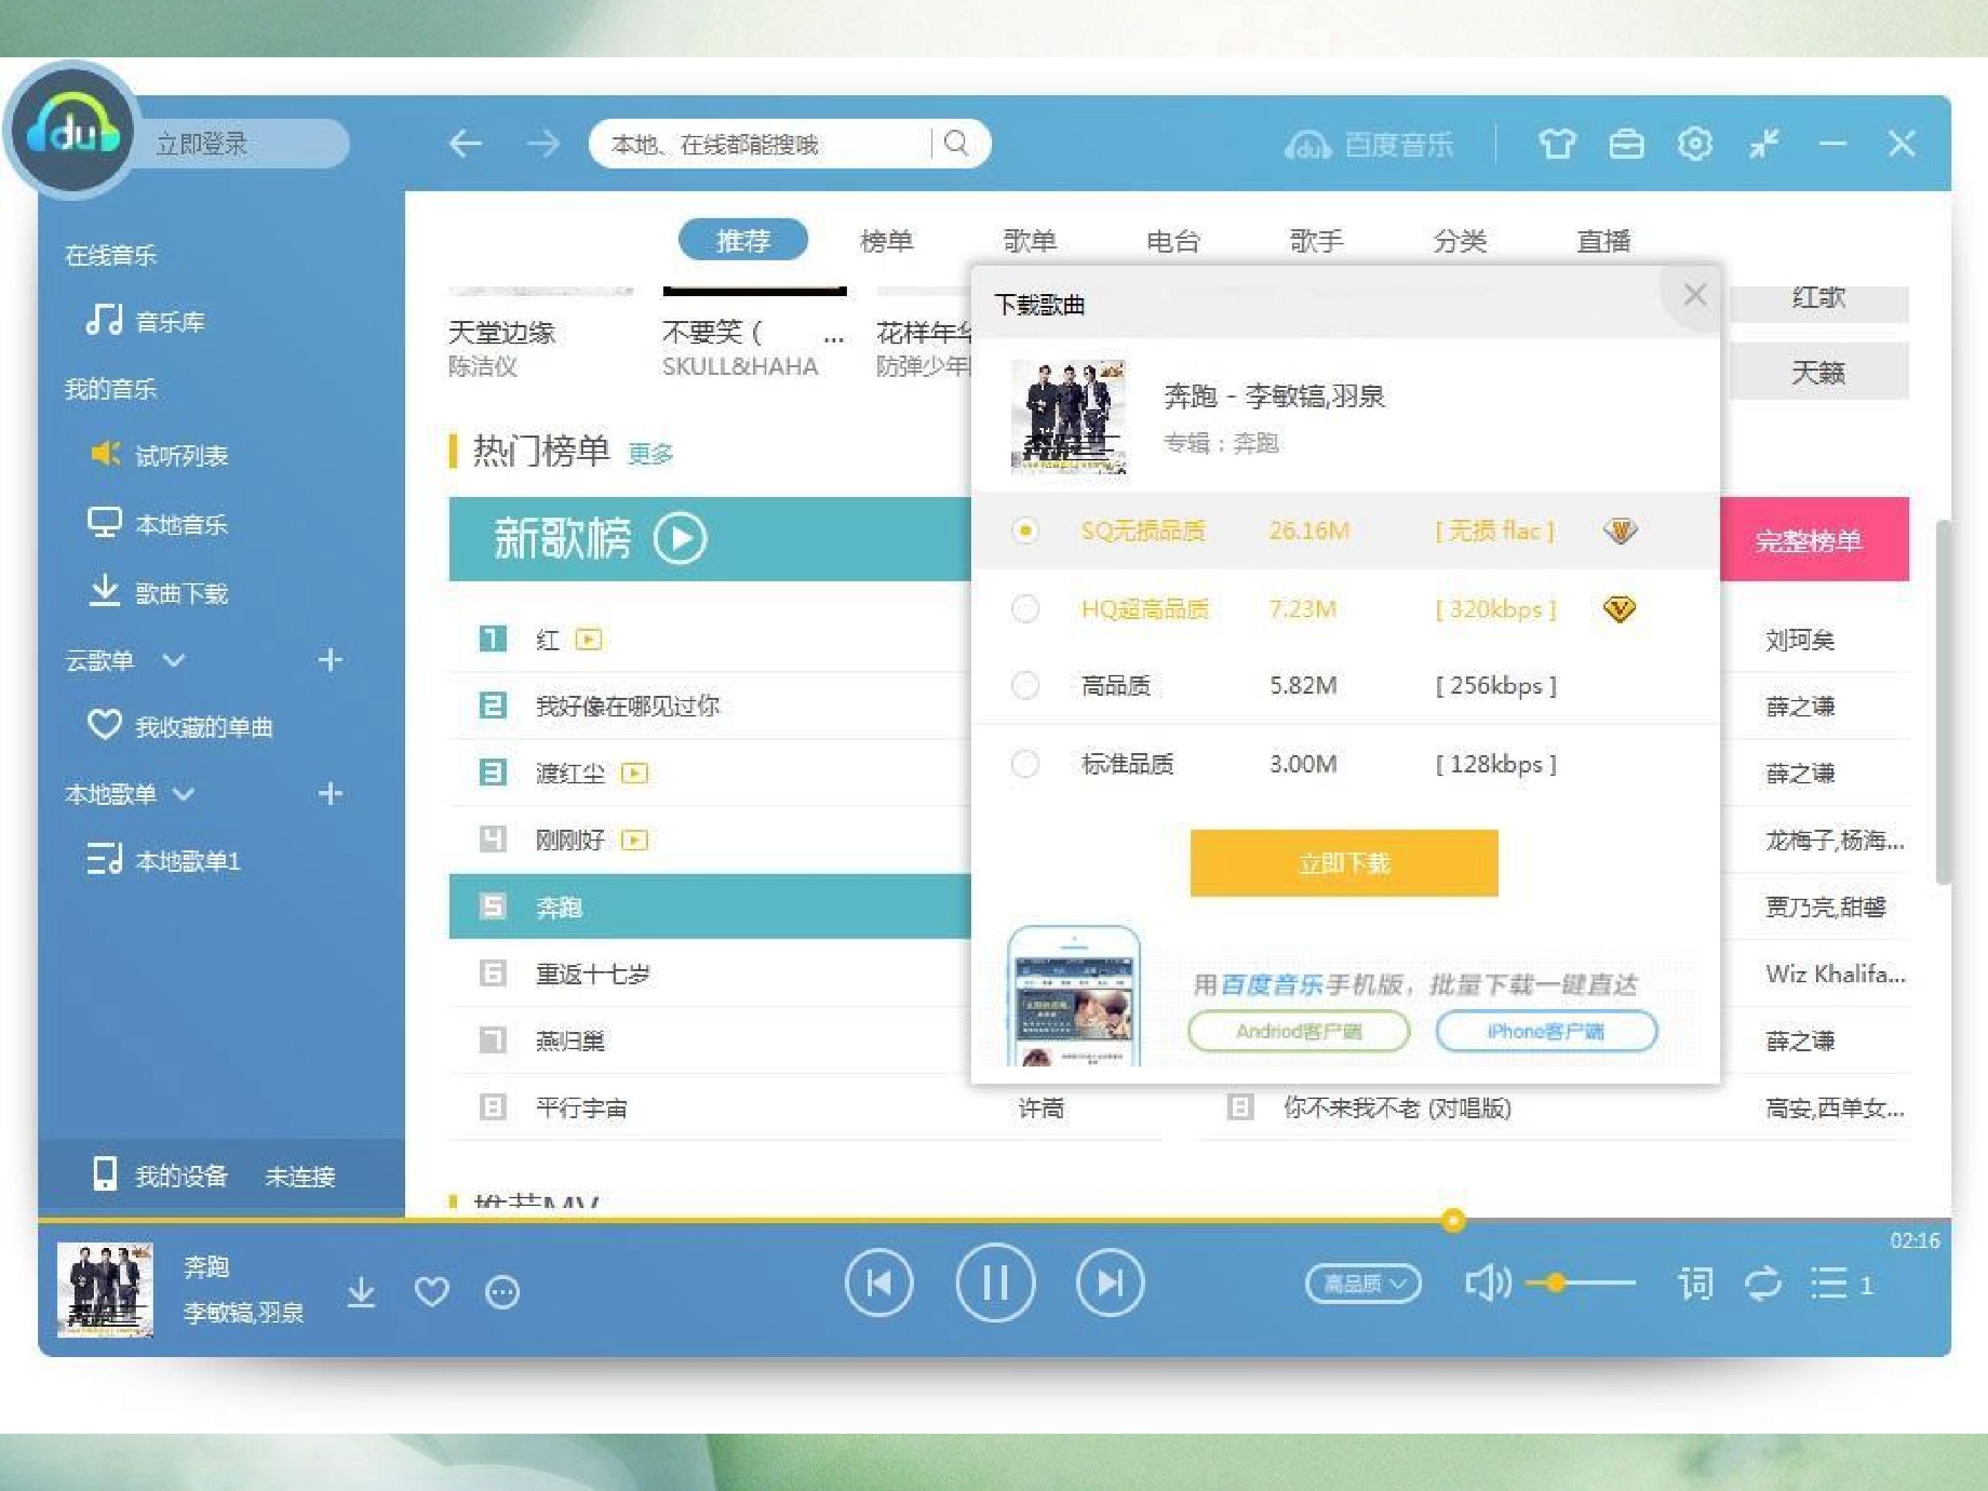Favorite the playing song with heart
1988x1491 pixels.
coord(431,1292)
